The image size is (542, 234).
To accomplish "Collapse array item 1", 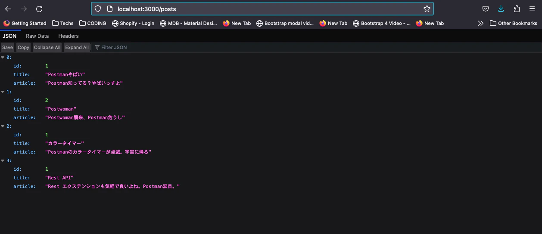I will pos(3,92).
